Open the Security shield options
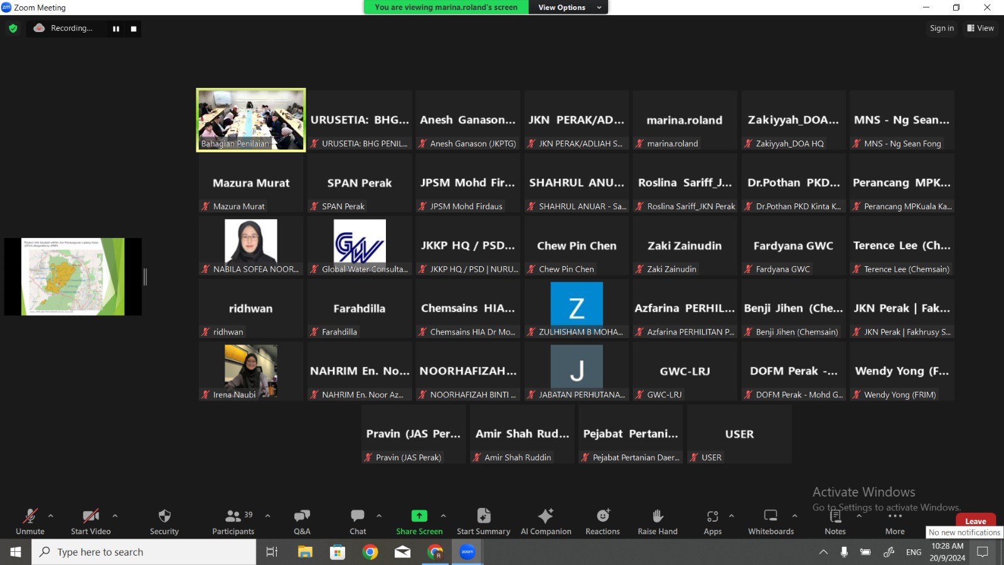 [x=164, y=516]
